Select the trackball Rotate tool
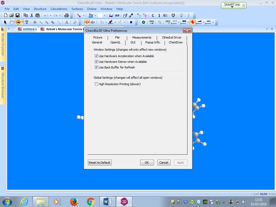The height and width of the screenshot is (207, 276). [x=18, y=22]
